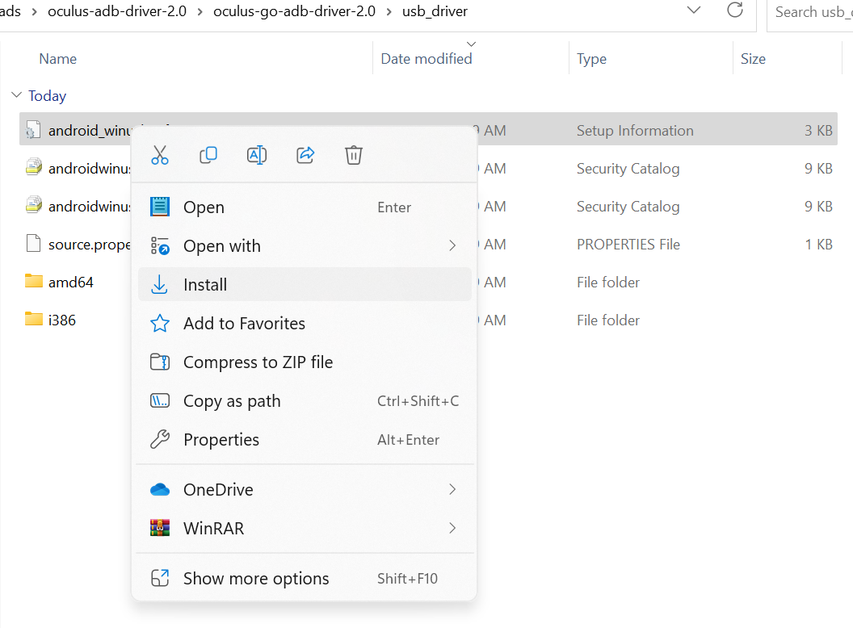Image resolution: width=853 pixels, height=628 pixels.
Task: Click the Share icon in context menu
Action: (x=305, y=155)
